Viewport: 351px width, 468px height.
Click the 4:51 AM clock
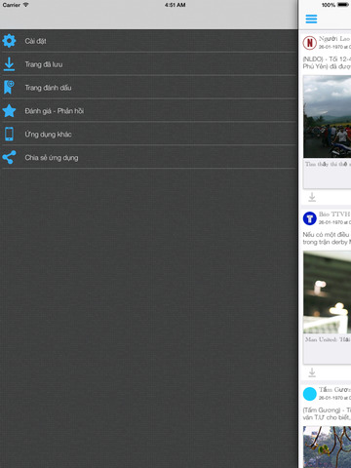click(175, 5)
